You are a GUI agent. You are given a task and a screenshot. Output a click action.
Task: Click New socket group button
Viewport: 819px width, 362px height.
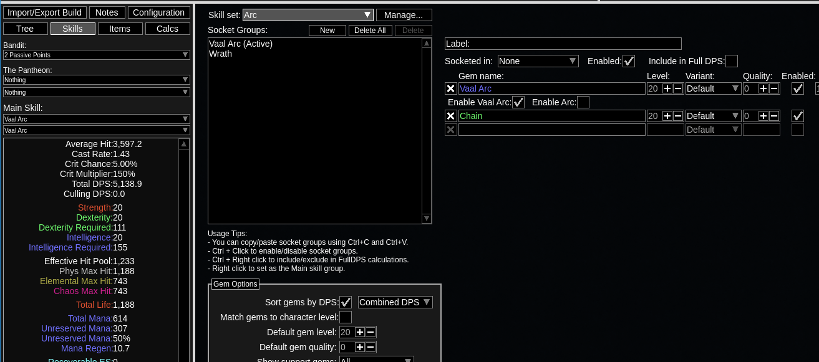point(327,31)
